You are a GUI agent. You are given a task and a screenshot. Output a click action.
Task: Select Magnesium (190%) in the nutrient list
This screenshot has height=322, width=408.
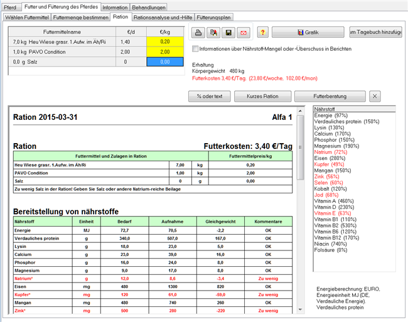(336, 146)
